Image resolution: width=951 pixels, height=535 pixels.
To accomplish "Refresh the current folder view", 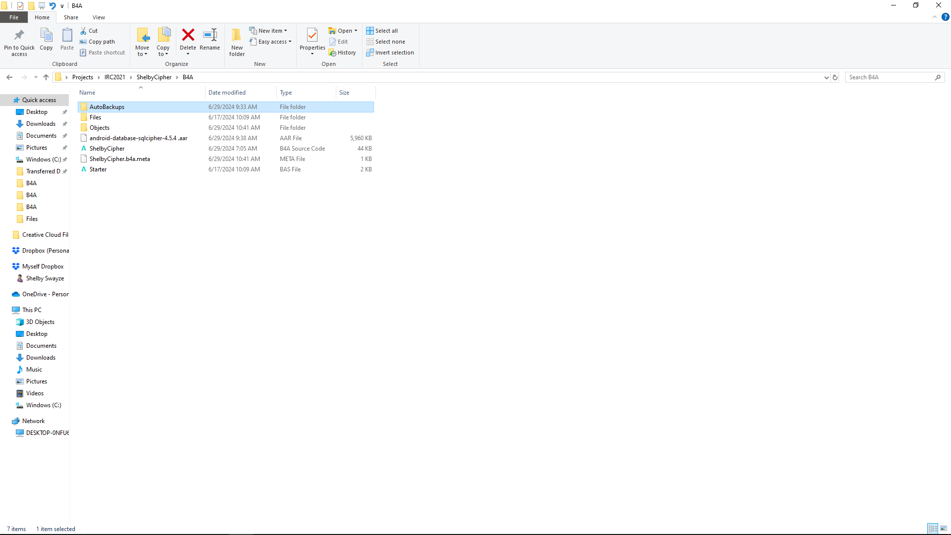I will (x=835, y=77).
